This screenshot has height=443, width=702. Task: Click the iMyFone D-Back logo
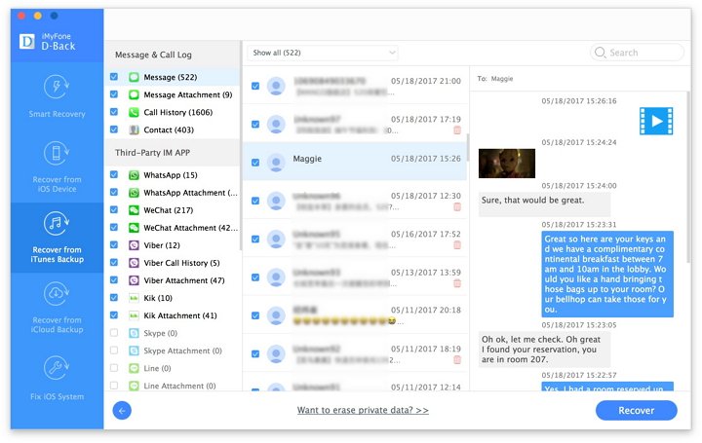48,42
